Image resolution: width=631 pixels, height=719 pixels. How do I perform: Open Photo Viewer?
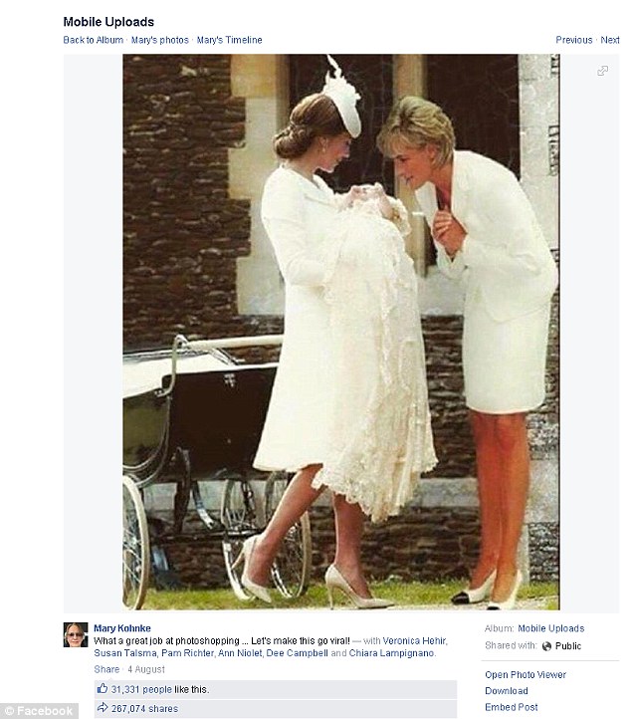526,674
